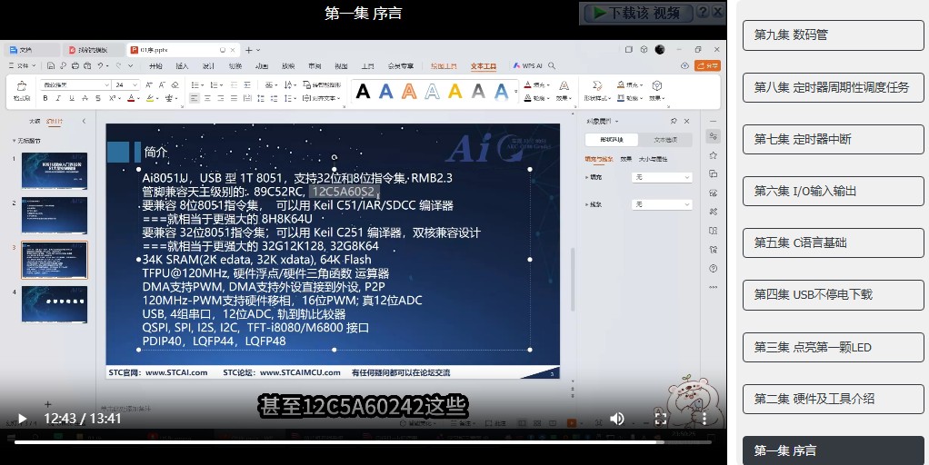Toggle Strikethrough formatting
Viewport: 929px width, 465px height.
(x=85, y=98)
